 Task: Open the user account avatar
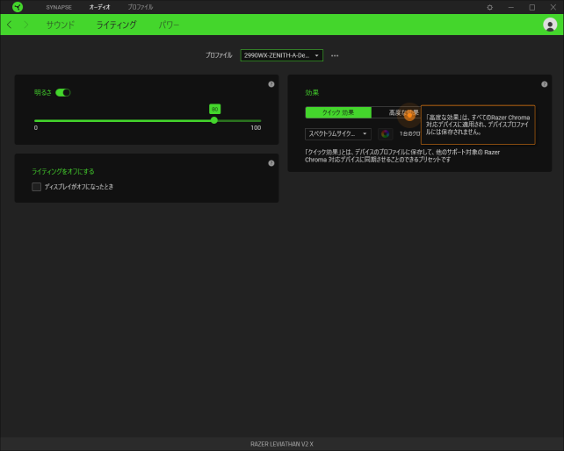click(x=550, y=25)
